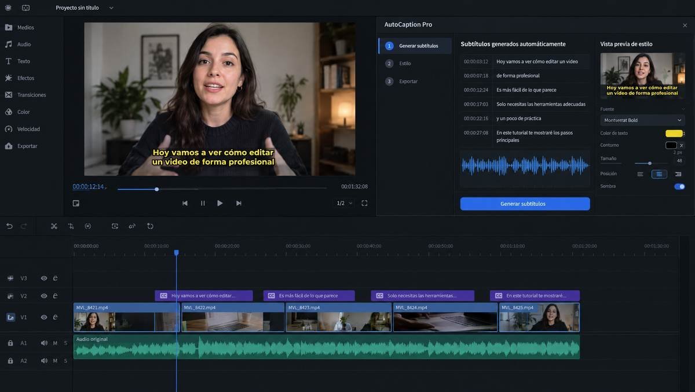695x392 pixels.
Task: Open the 1/2 preview quality dropdown
Action: 345,203
